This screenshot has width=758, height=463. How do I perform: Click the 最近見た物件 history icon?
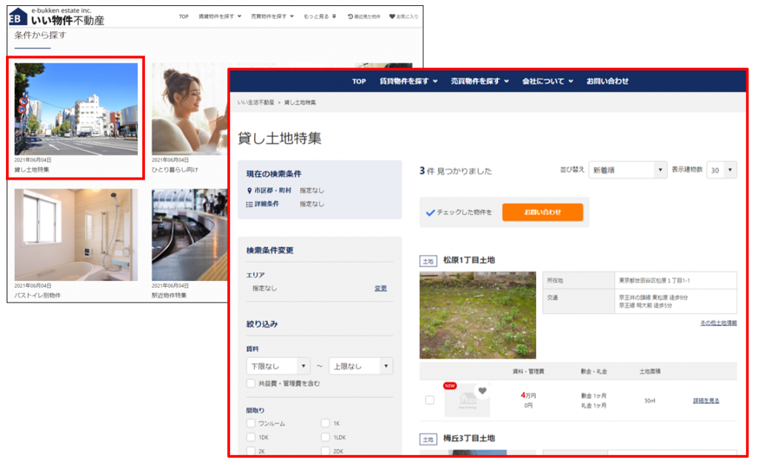350,16
